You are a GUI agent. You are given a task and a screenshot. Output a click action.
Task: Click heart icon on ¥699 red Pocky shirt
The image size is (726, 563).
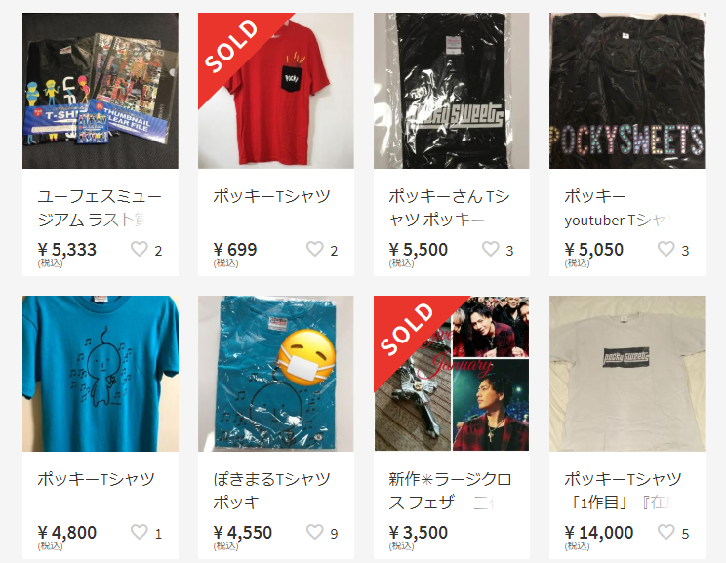click(x=315, y=249)
